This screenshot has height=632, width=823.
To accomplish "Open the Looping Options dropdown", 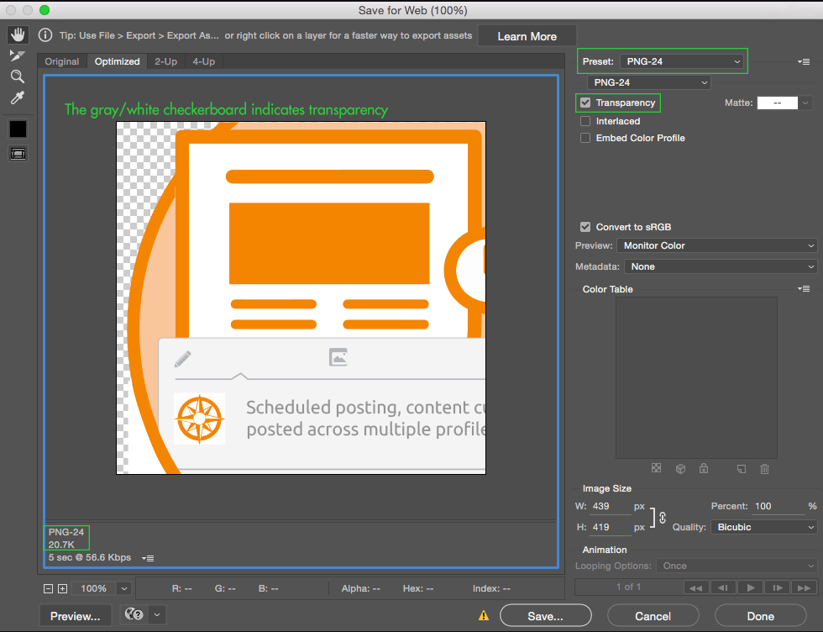I will point(737,566).
